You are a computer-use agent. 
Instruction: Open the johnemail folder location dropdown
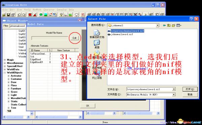158,25
